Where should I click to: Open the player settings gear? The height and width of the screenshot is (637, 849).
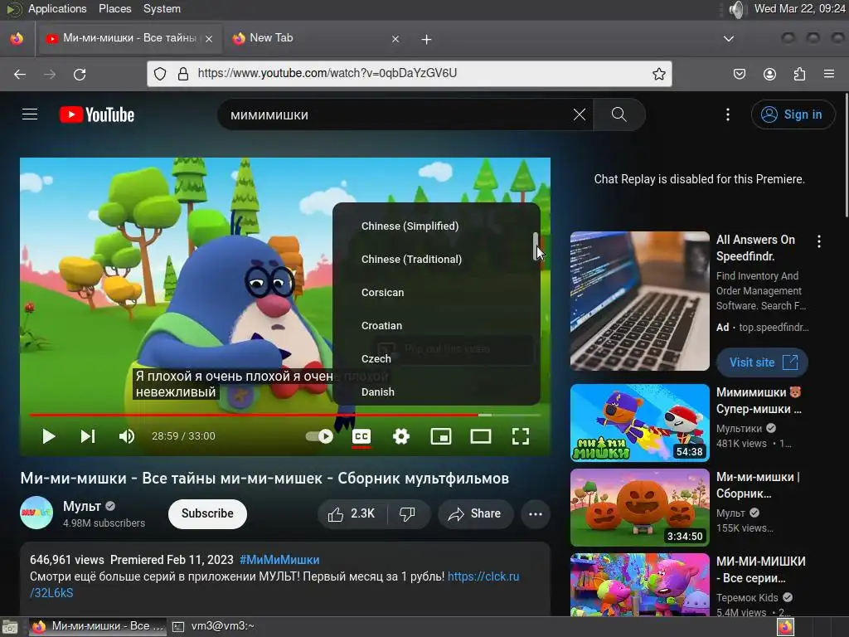click(x=401, y=436)
